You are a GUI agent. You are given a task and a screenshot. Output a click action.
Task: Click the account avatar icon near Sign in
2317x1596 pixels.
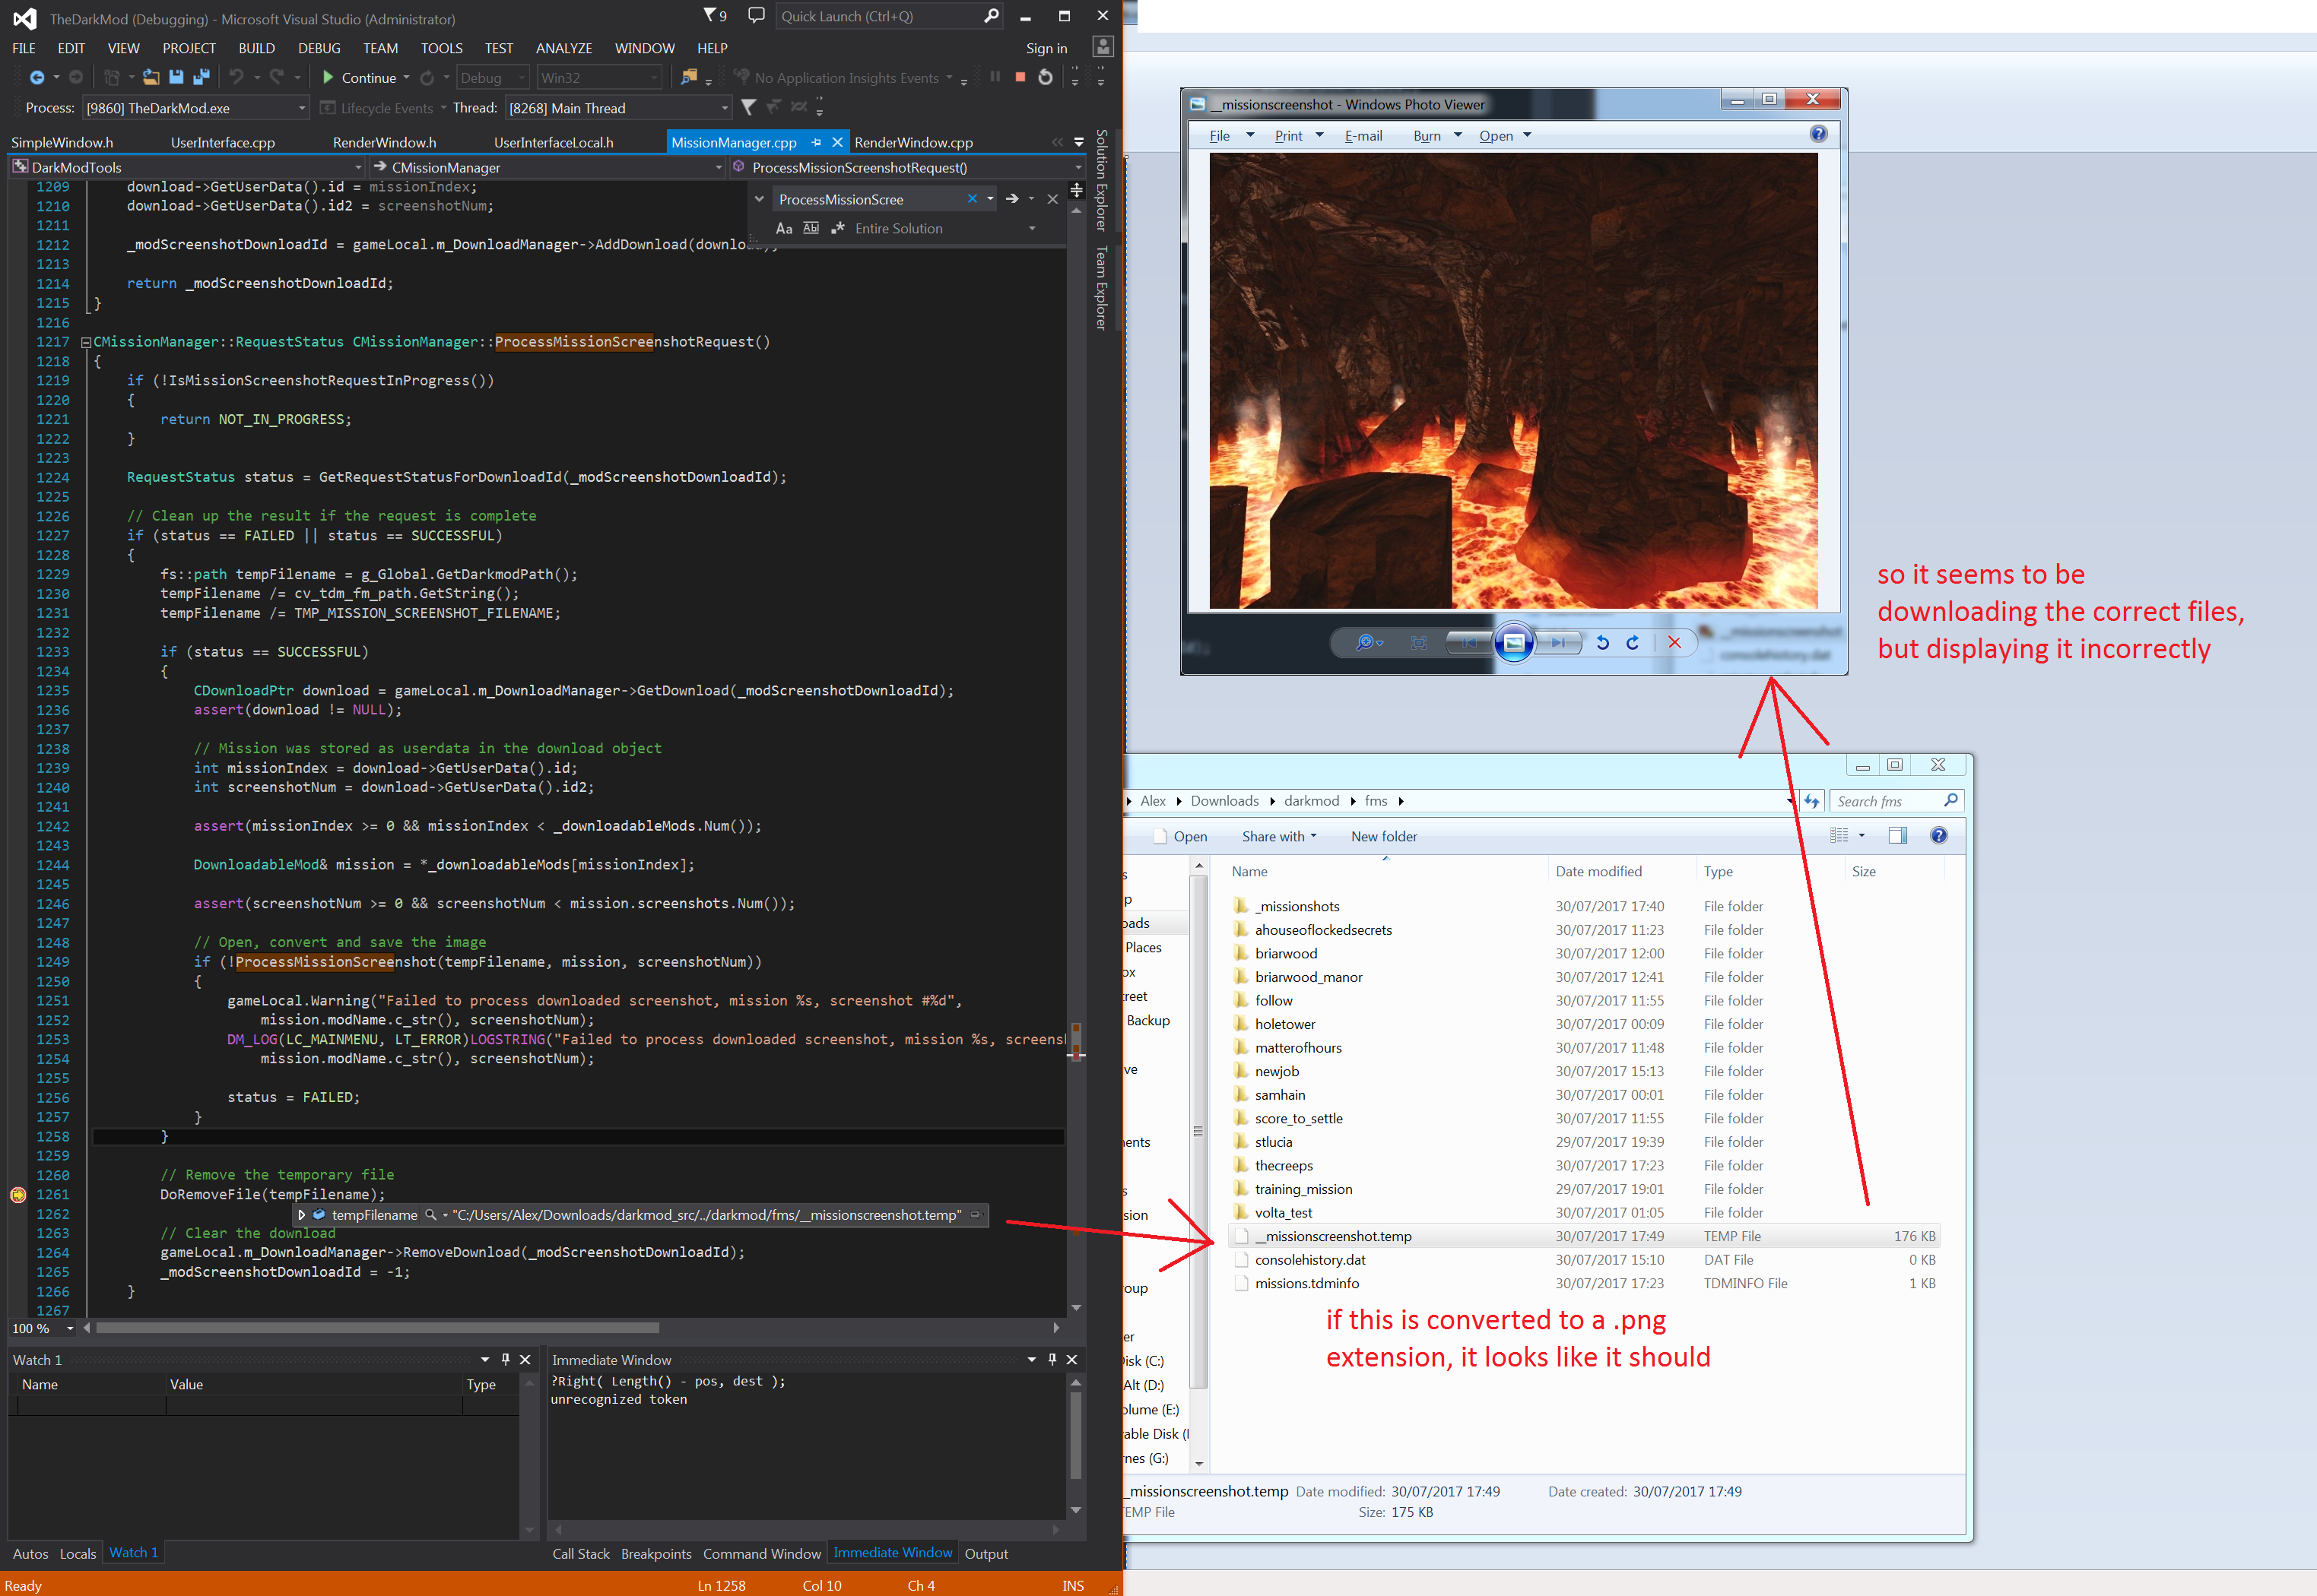tap(1103, 47)
